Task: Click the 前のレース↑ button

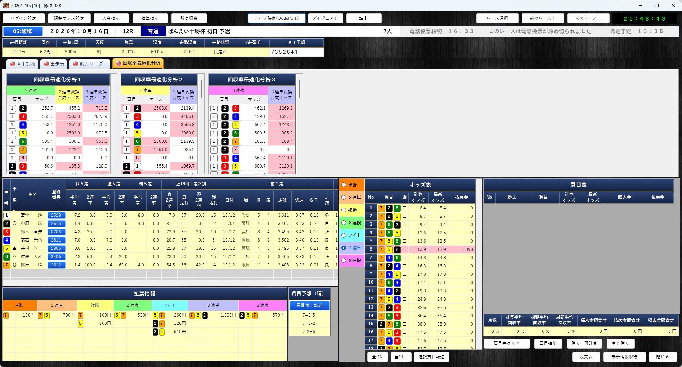Action: (x=542, y=18)
